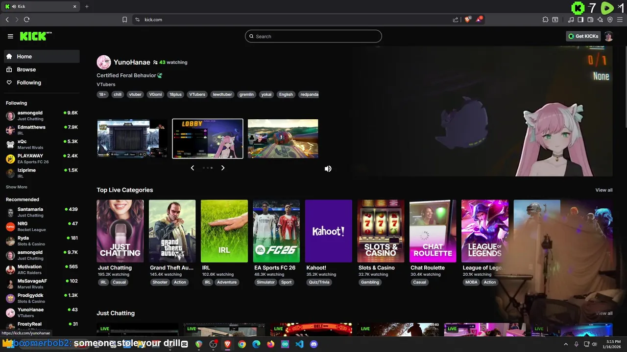627x352 pixels.
Task: Select the Home sidebar item
Action: [x=42, y=56]
